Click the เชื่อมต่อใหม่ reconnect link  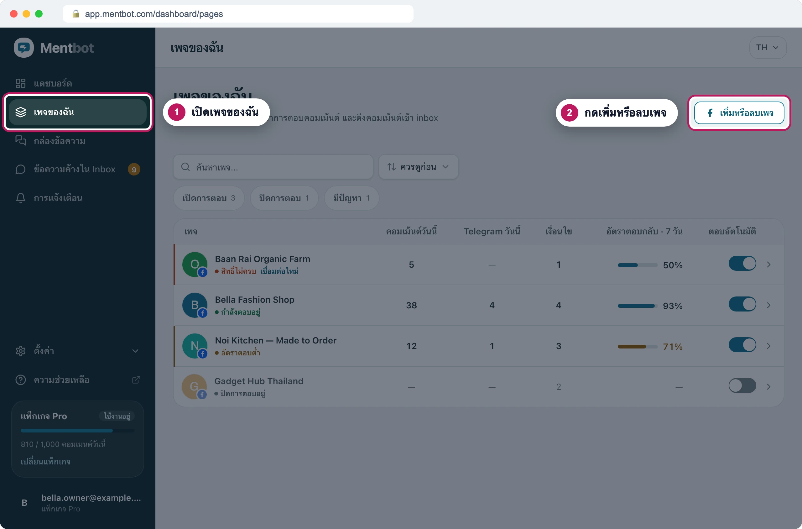pyautogui.click(x=279, y=271)
